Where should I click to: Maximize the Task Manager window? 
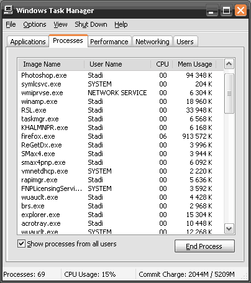(x=226, y=10)
